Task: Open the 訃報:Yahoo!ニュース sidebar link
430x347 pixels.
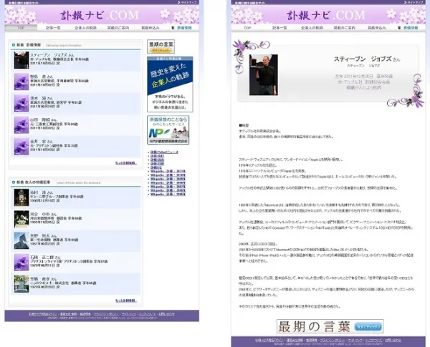Action: click(164, 152)
